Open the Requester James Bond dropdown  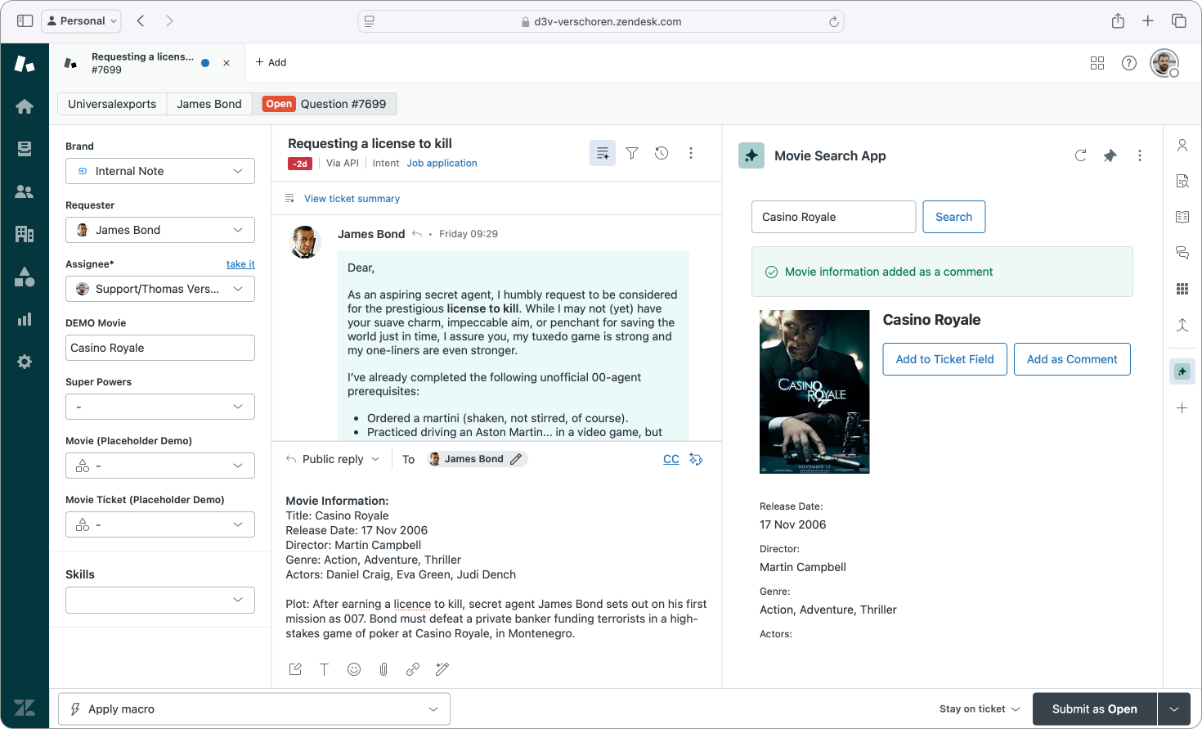coord(160,230)
